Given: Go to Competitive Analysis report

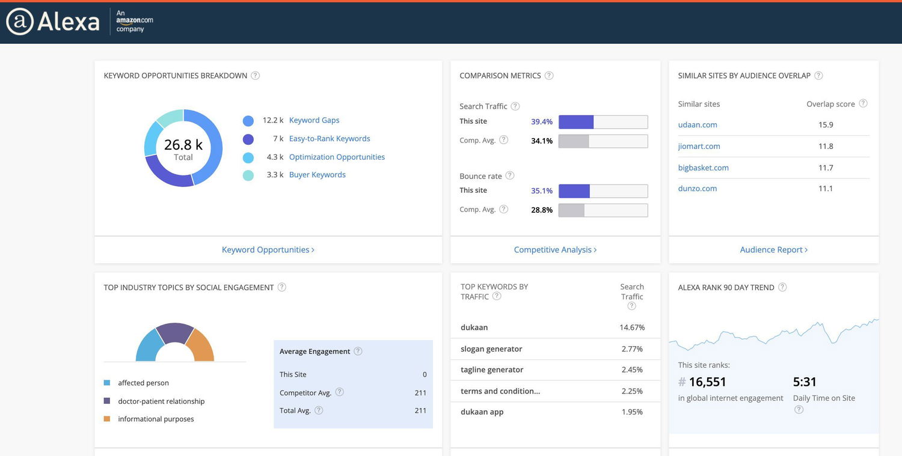Looking at the screenshot, I should [556, 250].
